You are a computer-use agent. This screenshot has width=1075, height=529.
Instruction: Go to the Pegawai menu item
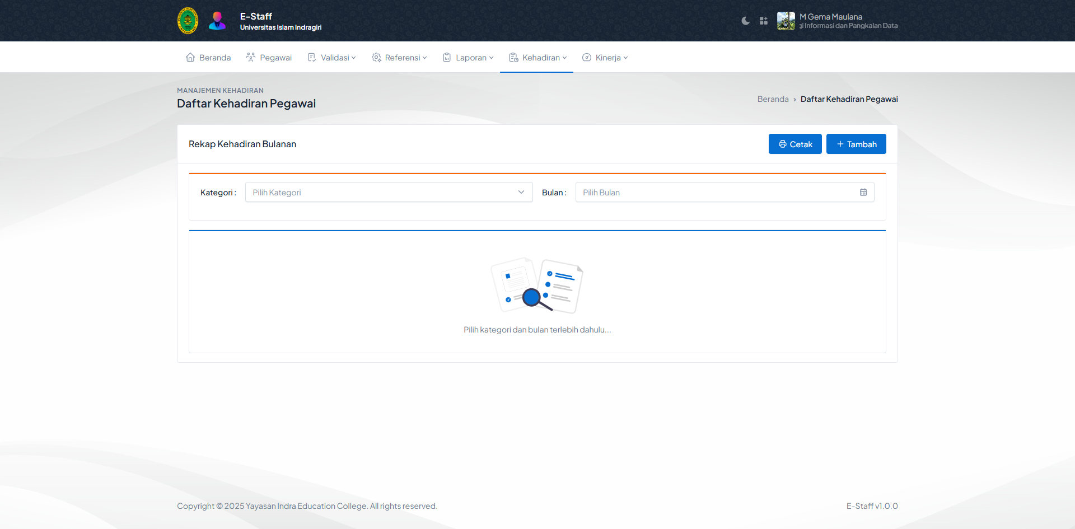point(275,58)
